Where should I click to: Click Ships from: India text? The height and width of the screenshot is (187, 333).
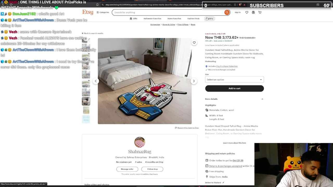pos(218,177)
